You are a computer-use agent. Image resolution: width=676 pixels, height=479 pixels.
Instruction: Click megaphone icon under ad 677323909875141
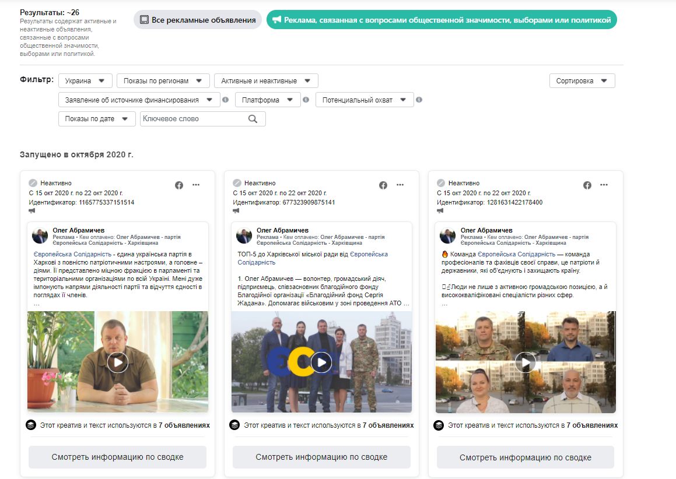coord(236,210)
